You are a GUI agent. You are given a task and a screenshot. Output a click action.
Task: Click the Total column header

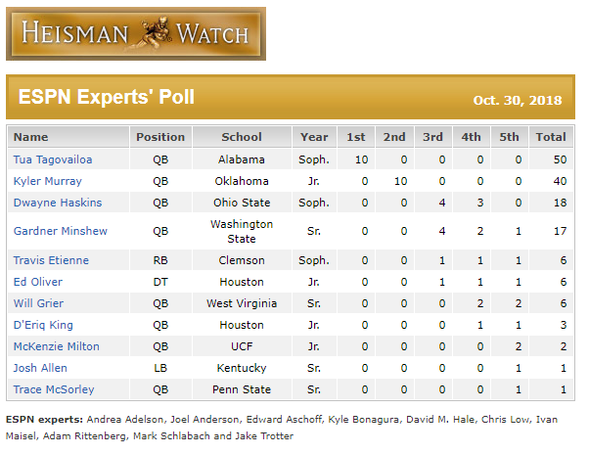[551, 137]
